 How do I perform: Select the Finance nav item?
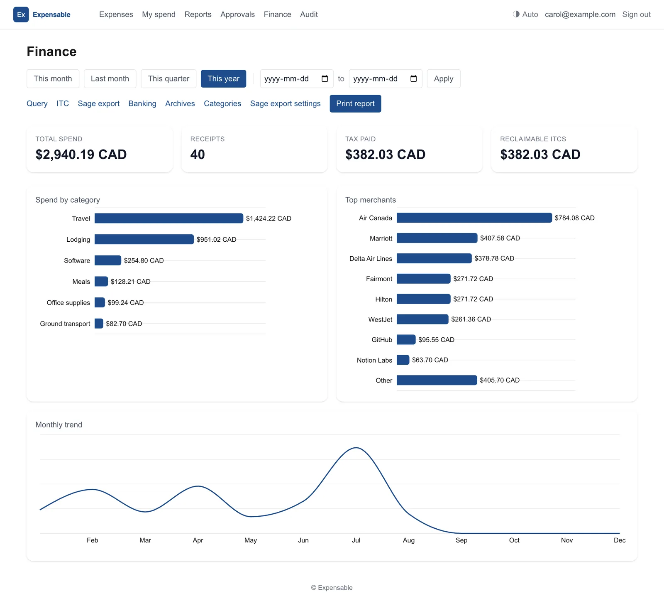tap(277, 15)
